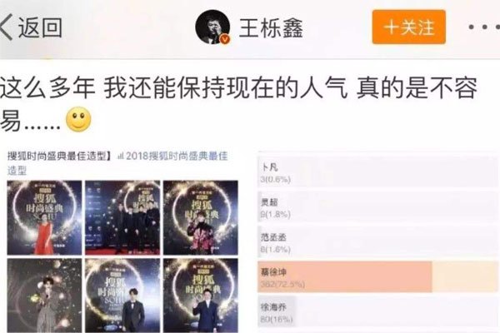Open thumbnail of woman in red dress

point(44,217)
